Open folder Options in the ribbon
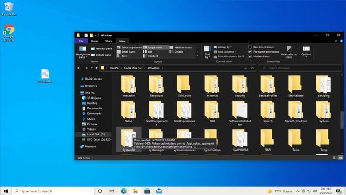The width and height of the screenshot is (346, 195). (x=307, y=52)
